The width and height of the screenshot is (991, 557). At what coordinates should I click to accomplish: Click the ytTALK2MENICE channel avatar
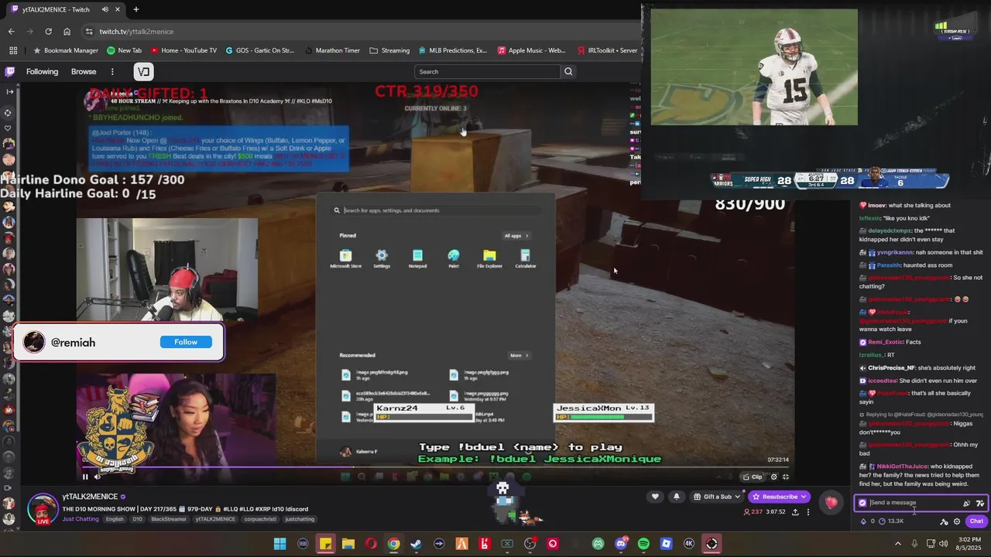tap(43, 508)
